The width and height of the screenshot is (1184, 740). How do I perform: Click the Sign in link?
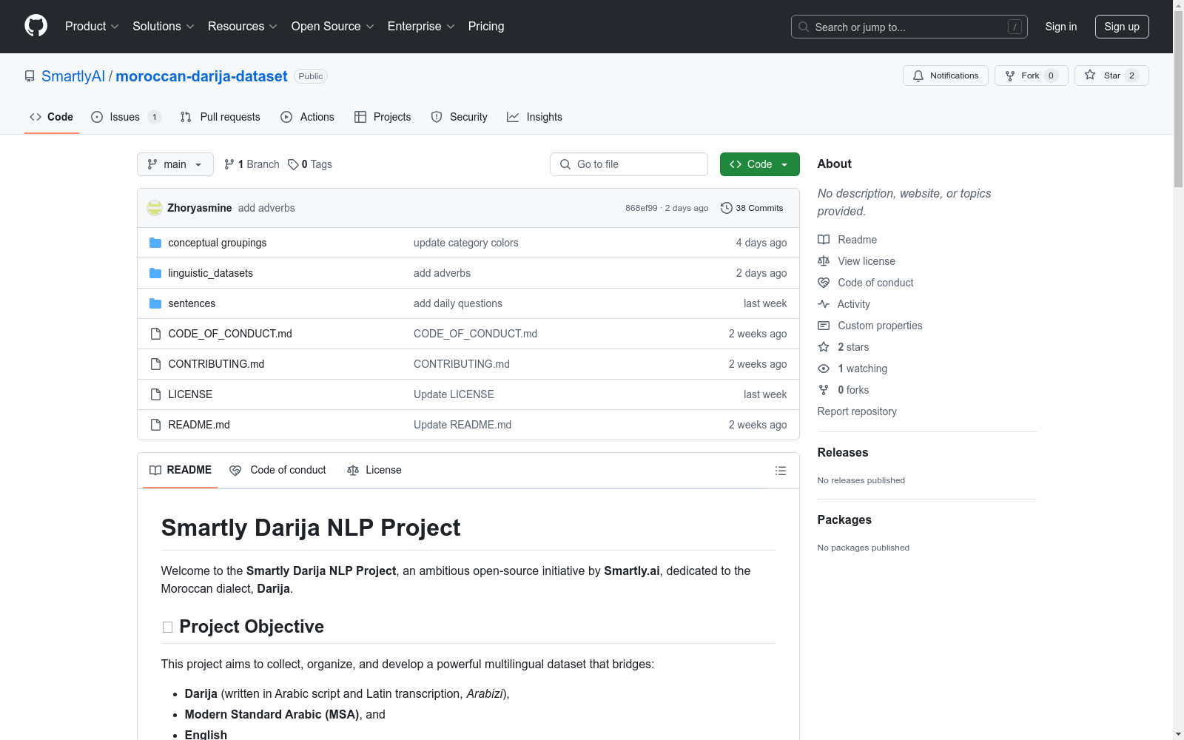1061,27
